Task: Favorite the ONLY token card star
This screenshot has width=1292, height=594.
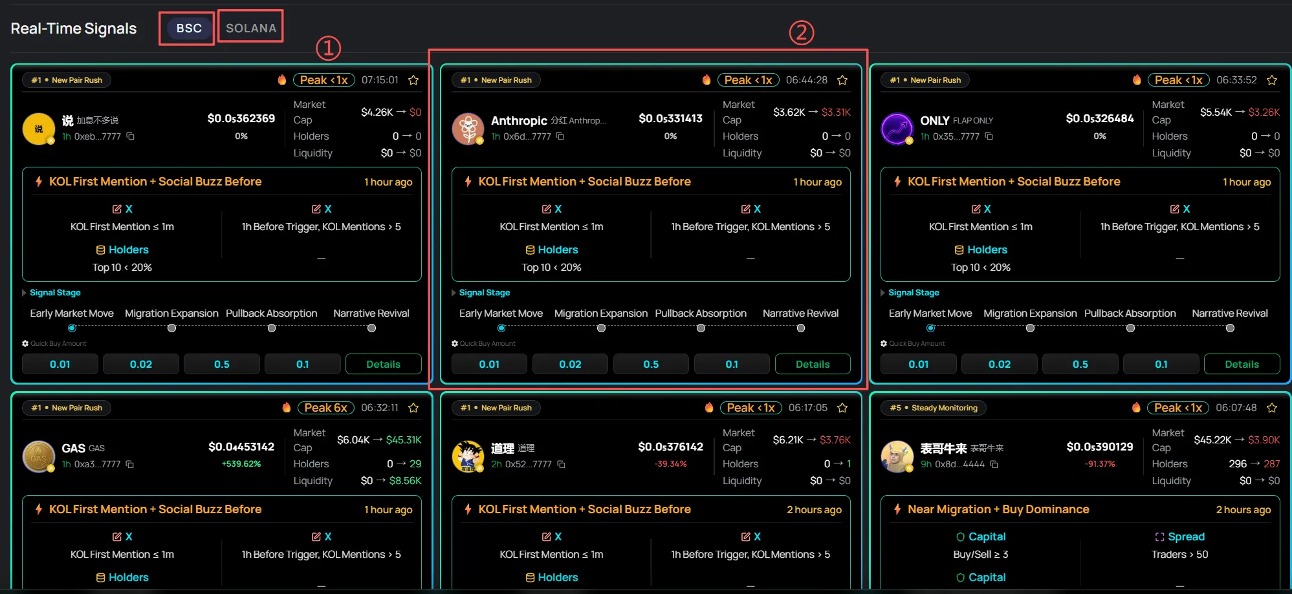Action: [1272, 80]
